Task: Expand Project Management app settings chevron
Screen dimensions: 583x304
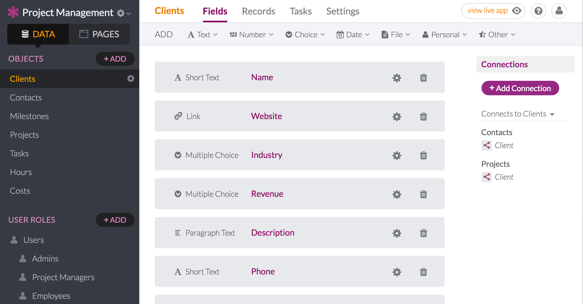Action: coord(129,13)
